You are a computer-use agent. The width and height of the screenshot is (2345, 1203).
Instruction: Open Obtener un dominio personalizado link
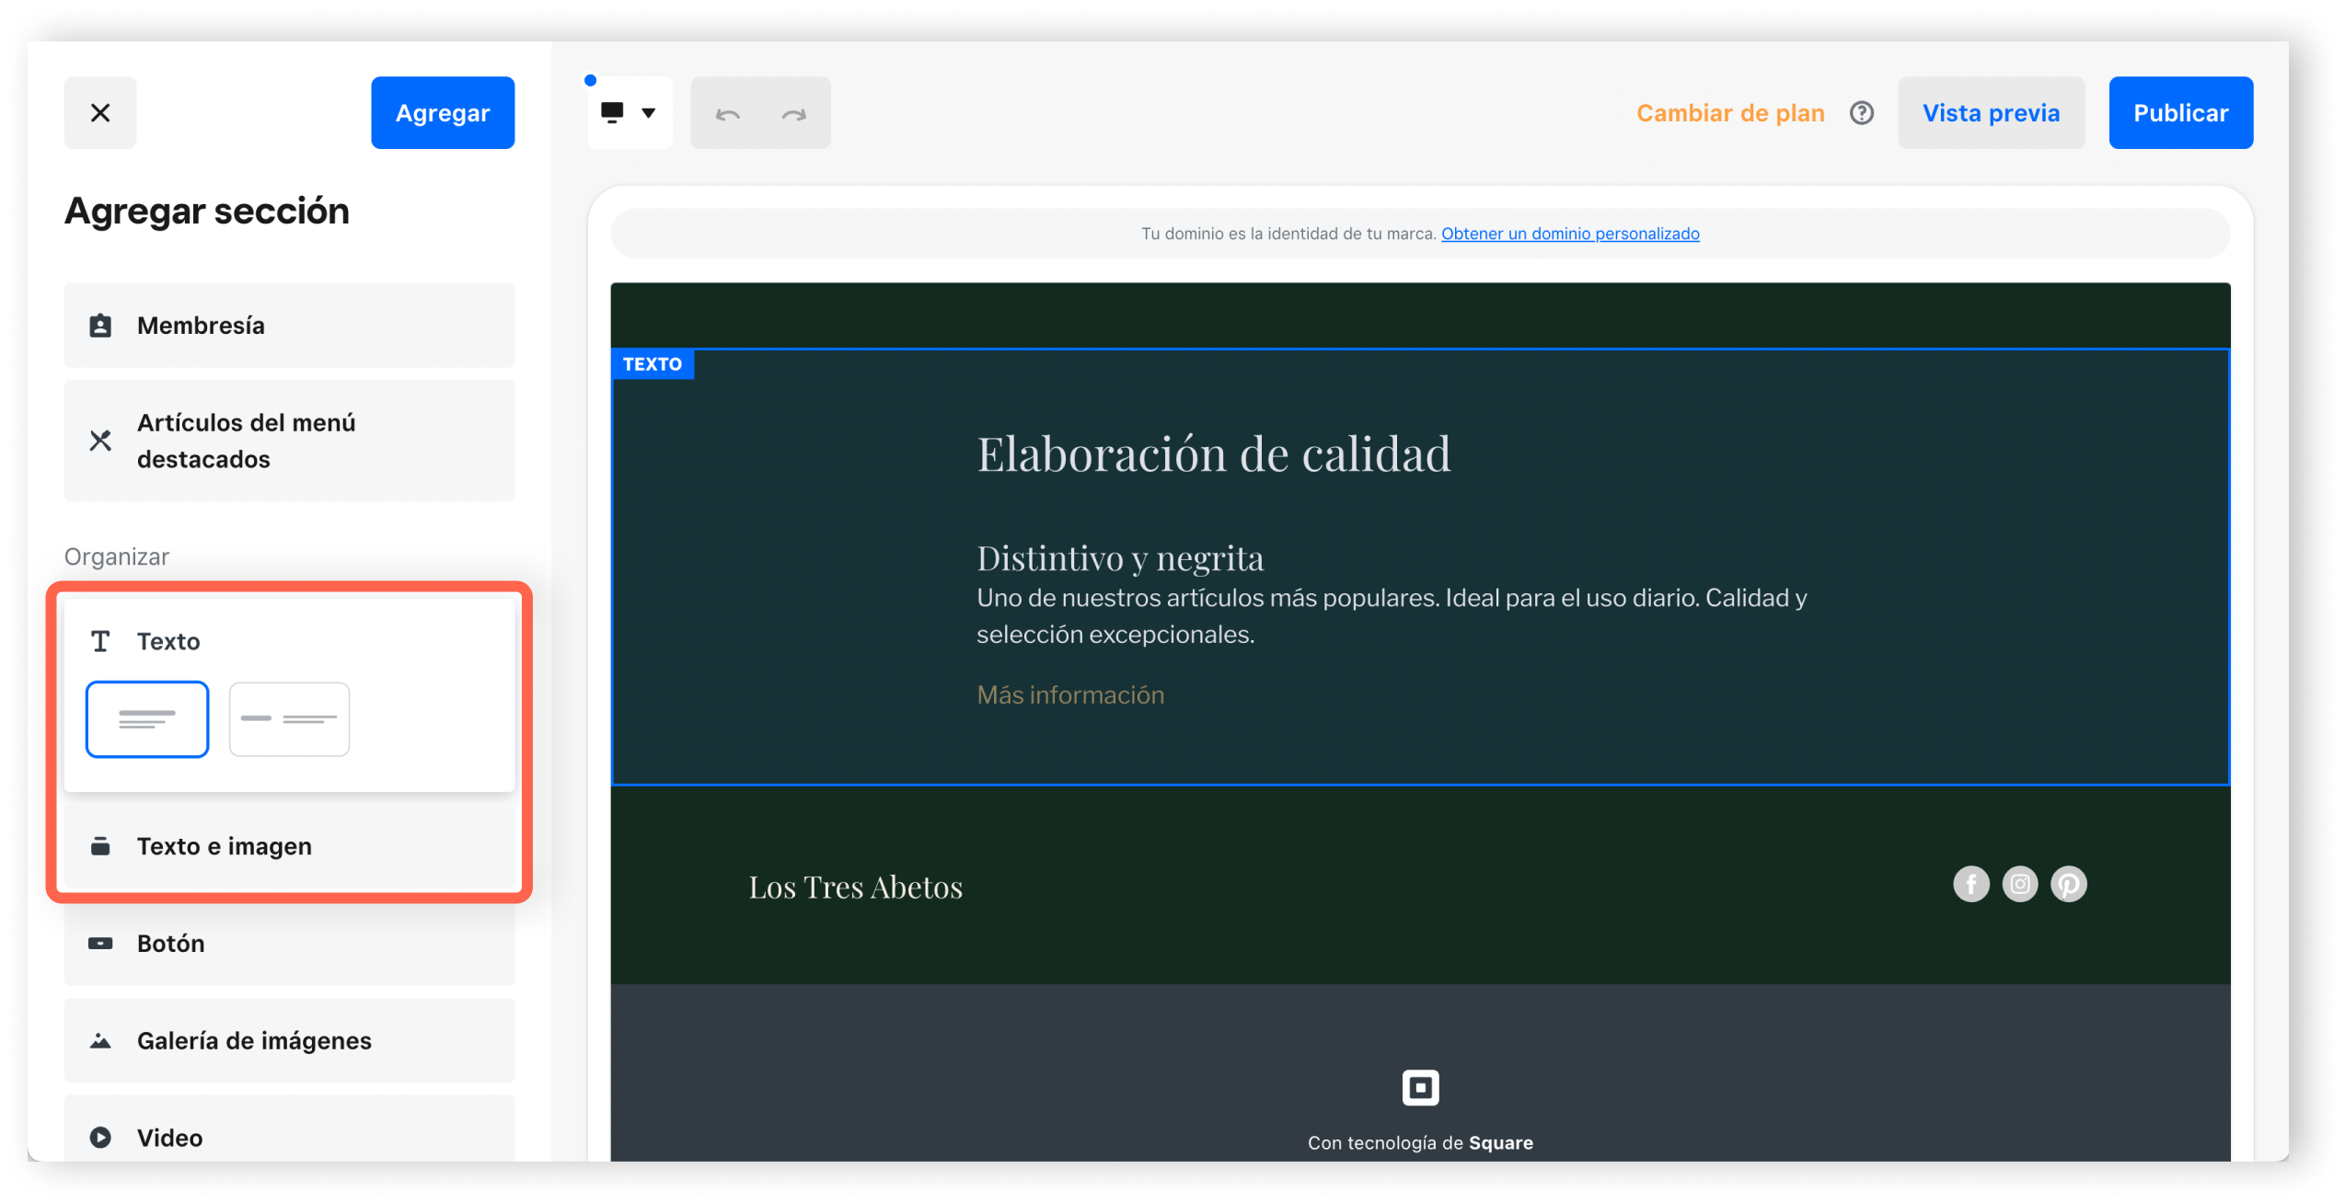pos(1569,234)
